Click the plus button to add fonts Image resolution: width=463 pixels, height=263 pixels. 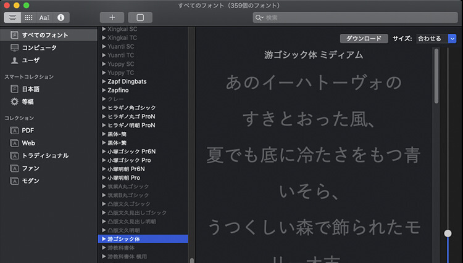tap(112, 17)
